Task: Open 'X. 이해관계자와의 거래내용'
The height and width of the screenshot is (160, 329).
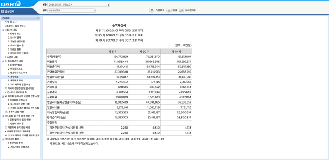Action: [17, 131]
